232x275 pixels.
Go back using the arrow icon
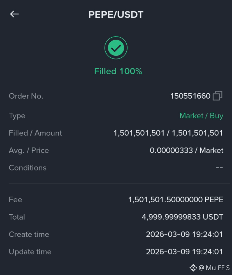tap(14, 14)
